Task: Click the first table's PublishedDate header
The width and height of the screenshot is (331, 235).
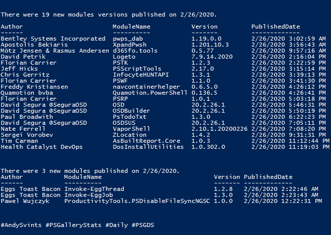Action: click(x=275, y=27)
